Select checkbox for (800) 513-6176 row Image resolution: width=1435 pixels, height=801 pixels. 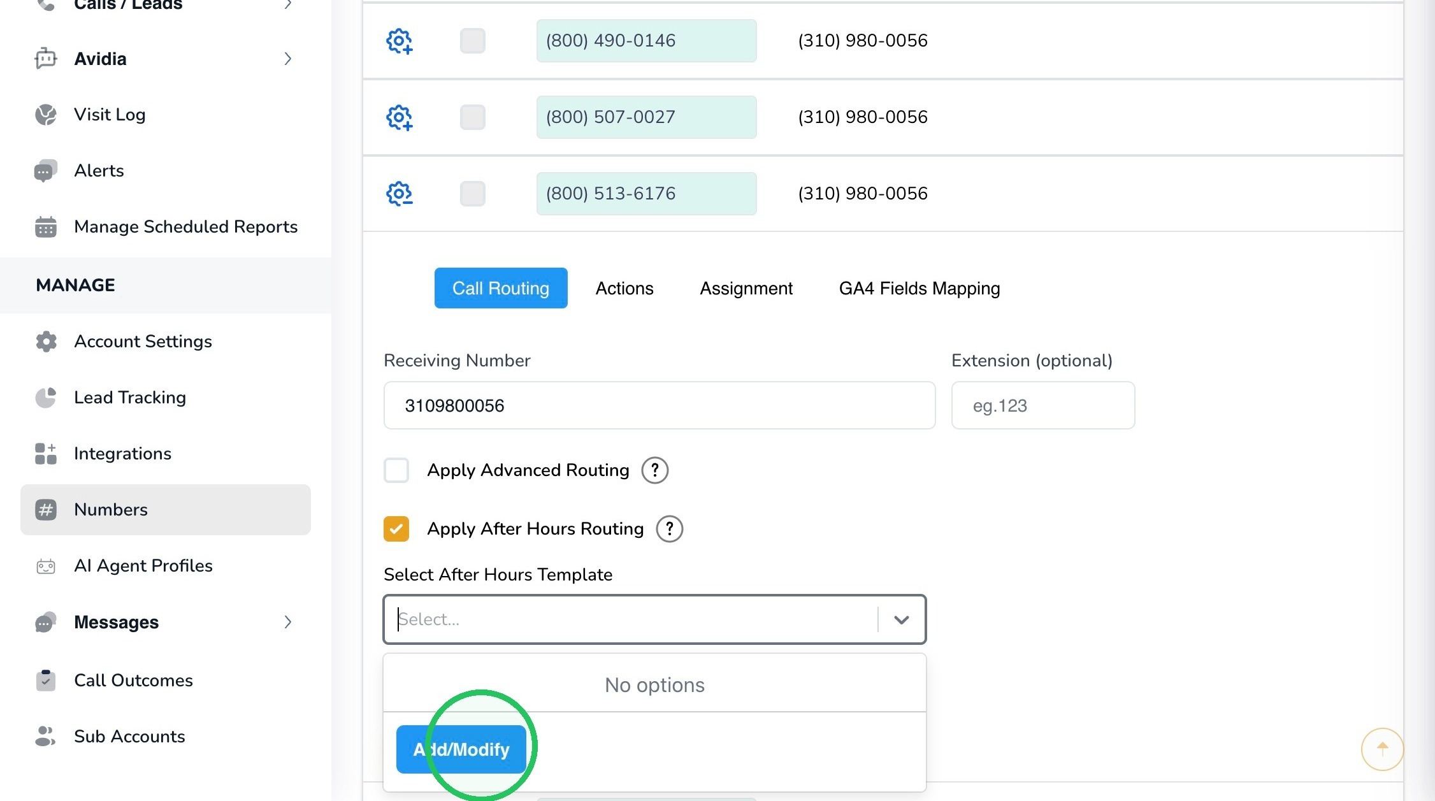473,194
